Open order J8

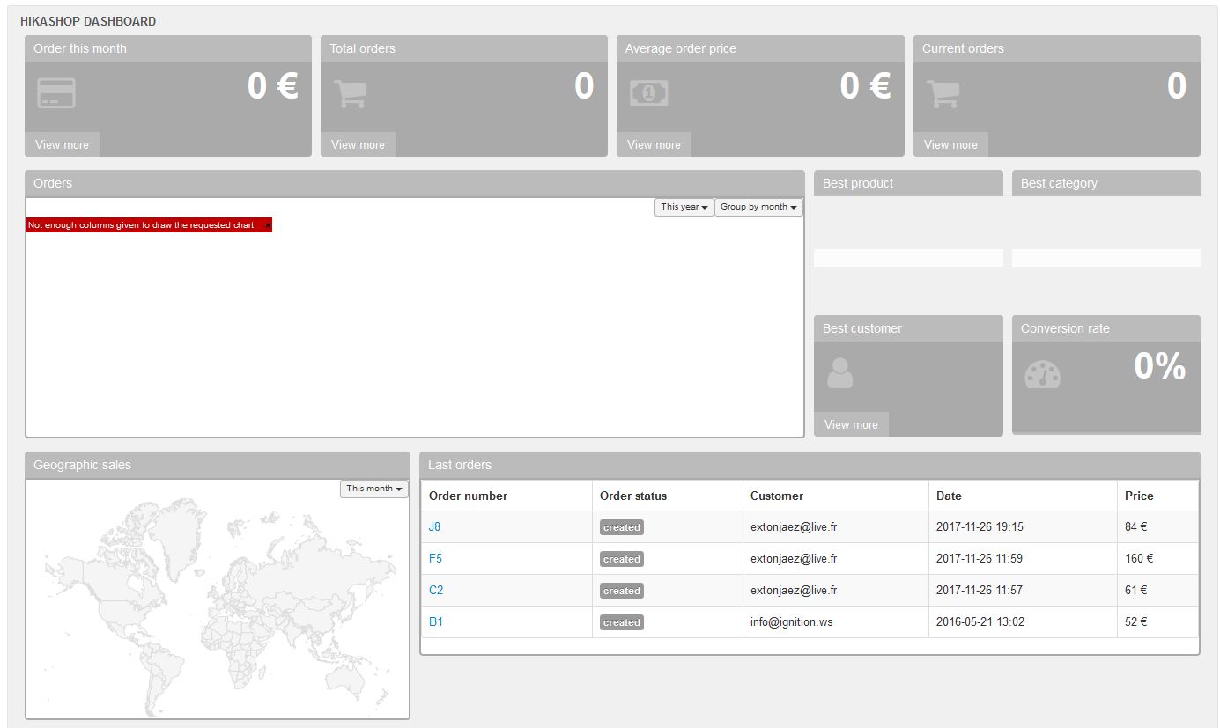pos(435,526)
